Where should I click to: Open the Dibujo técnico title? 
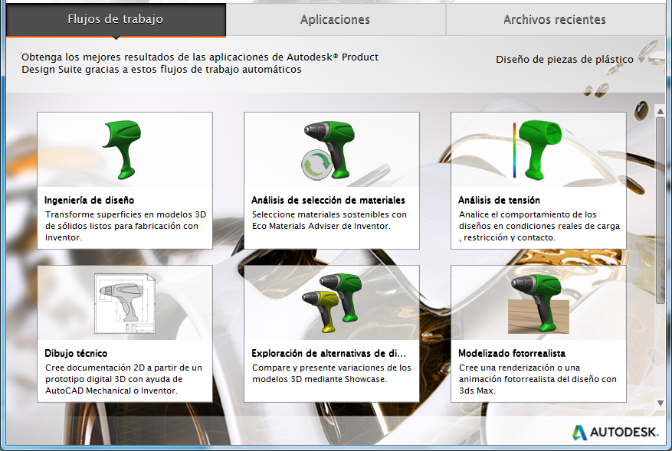[x=76, y=353]
